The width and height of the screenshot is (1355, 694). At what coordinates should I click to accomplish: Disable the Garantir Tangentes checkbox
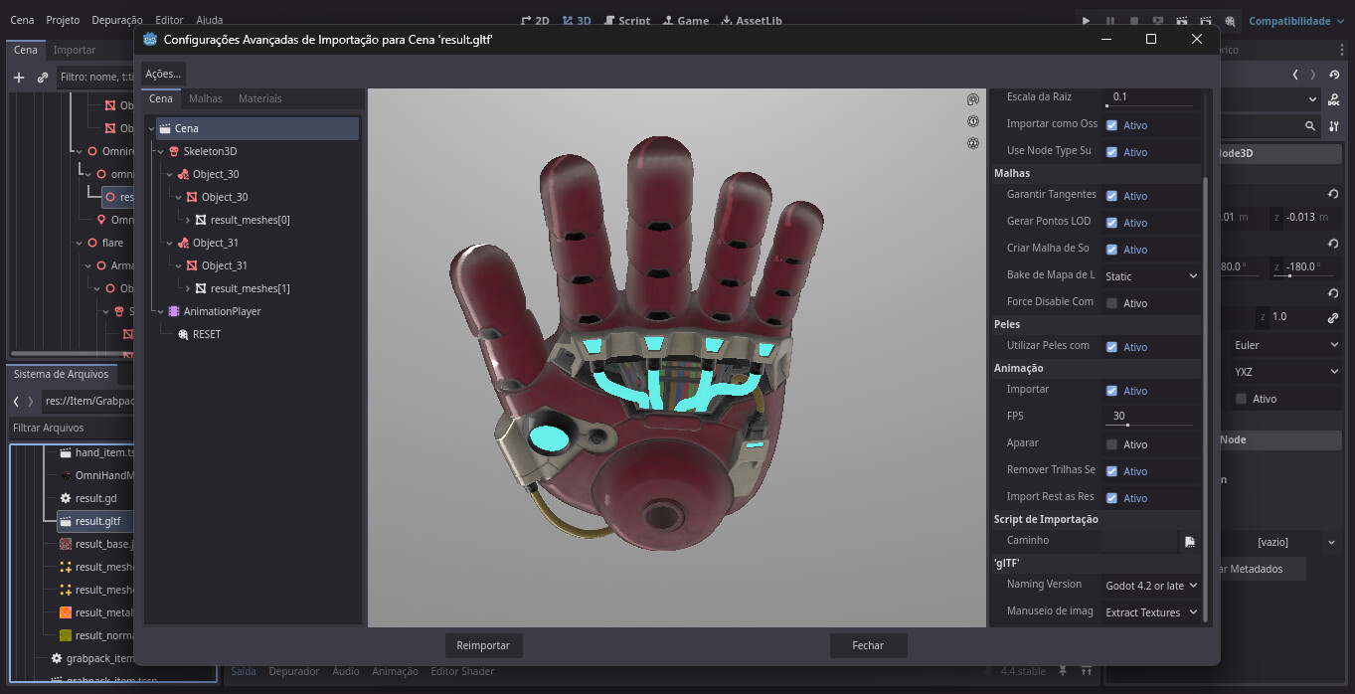click(x=1111, y=196)
